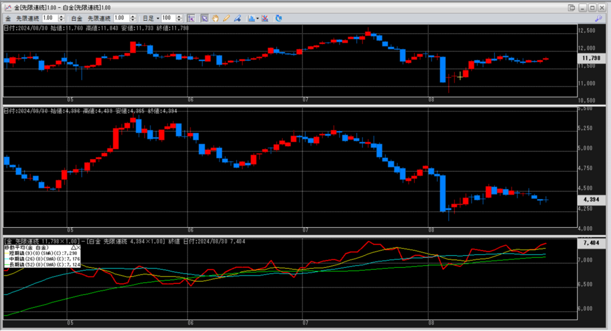Click the 短期線 yellow moving average legend entry
The image size is (611, 331).
[x=41, y=253]
